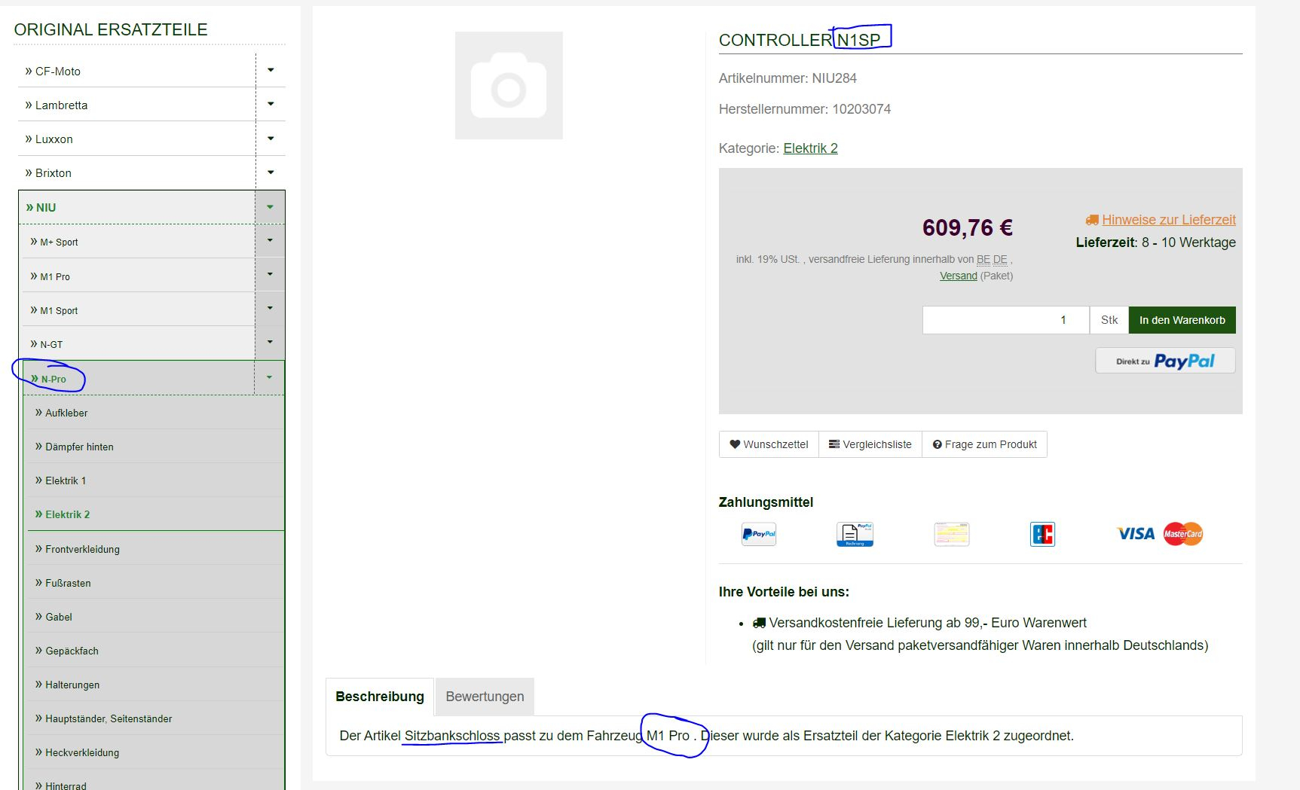
Task: Click the EC card payment icon
Action: [1042, 534]
